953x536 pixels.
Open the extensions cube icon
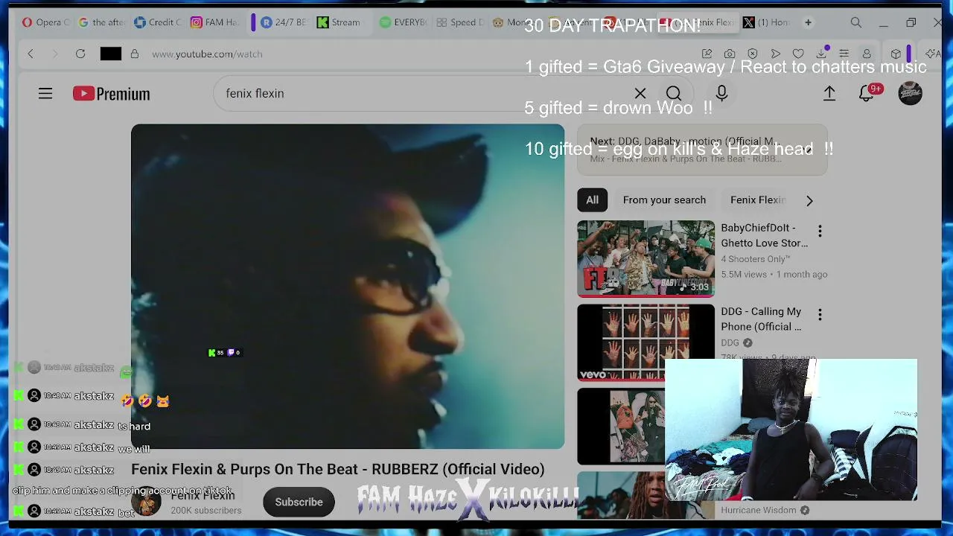(x=896, y=54)
